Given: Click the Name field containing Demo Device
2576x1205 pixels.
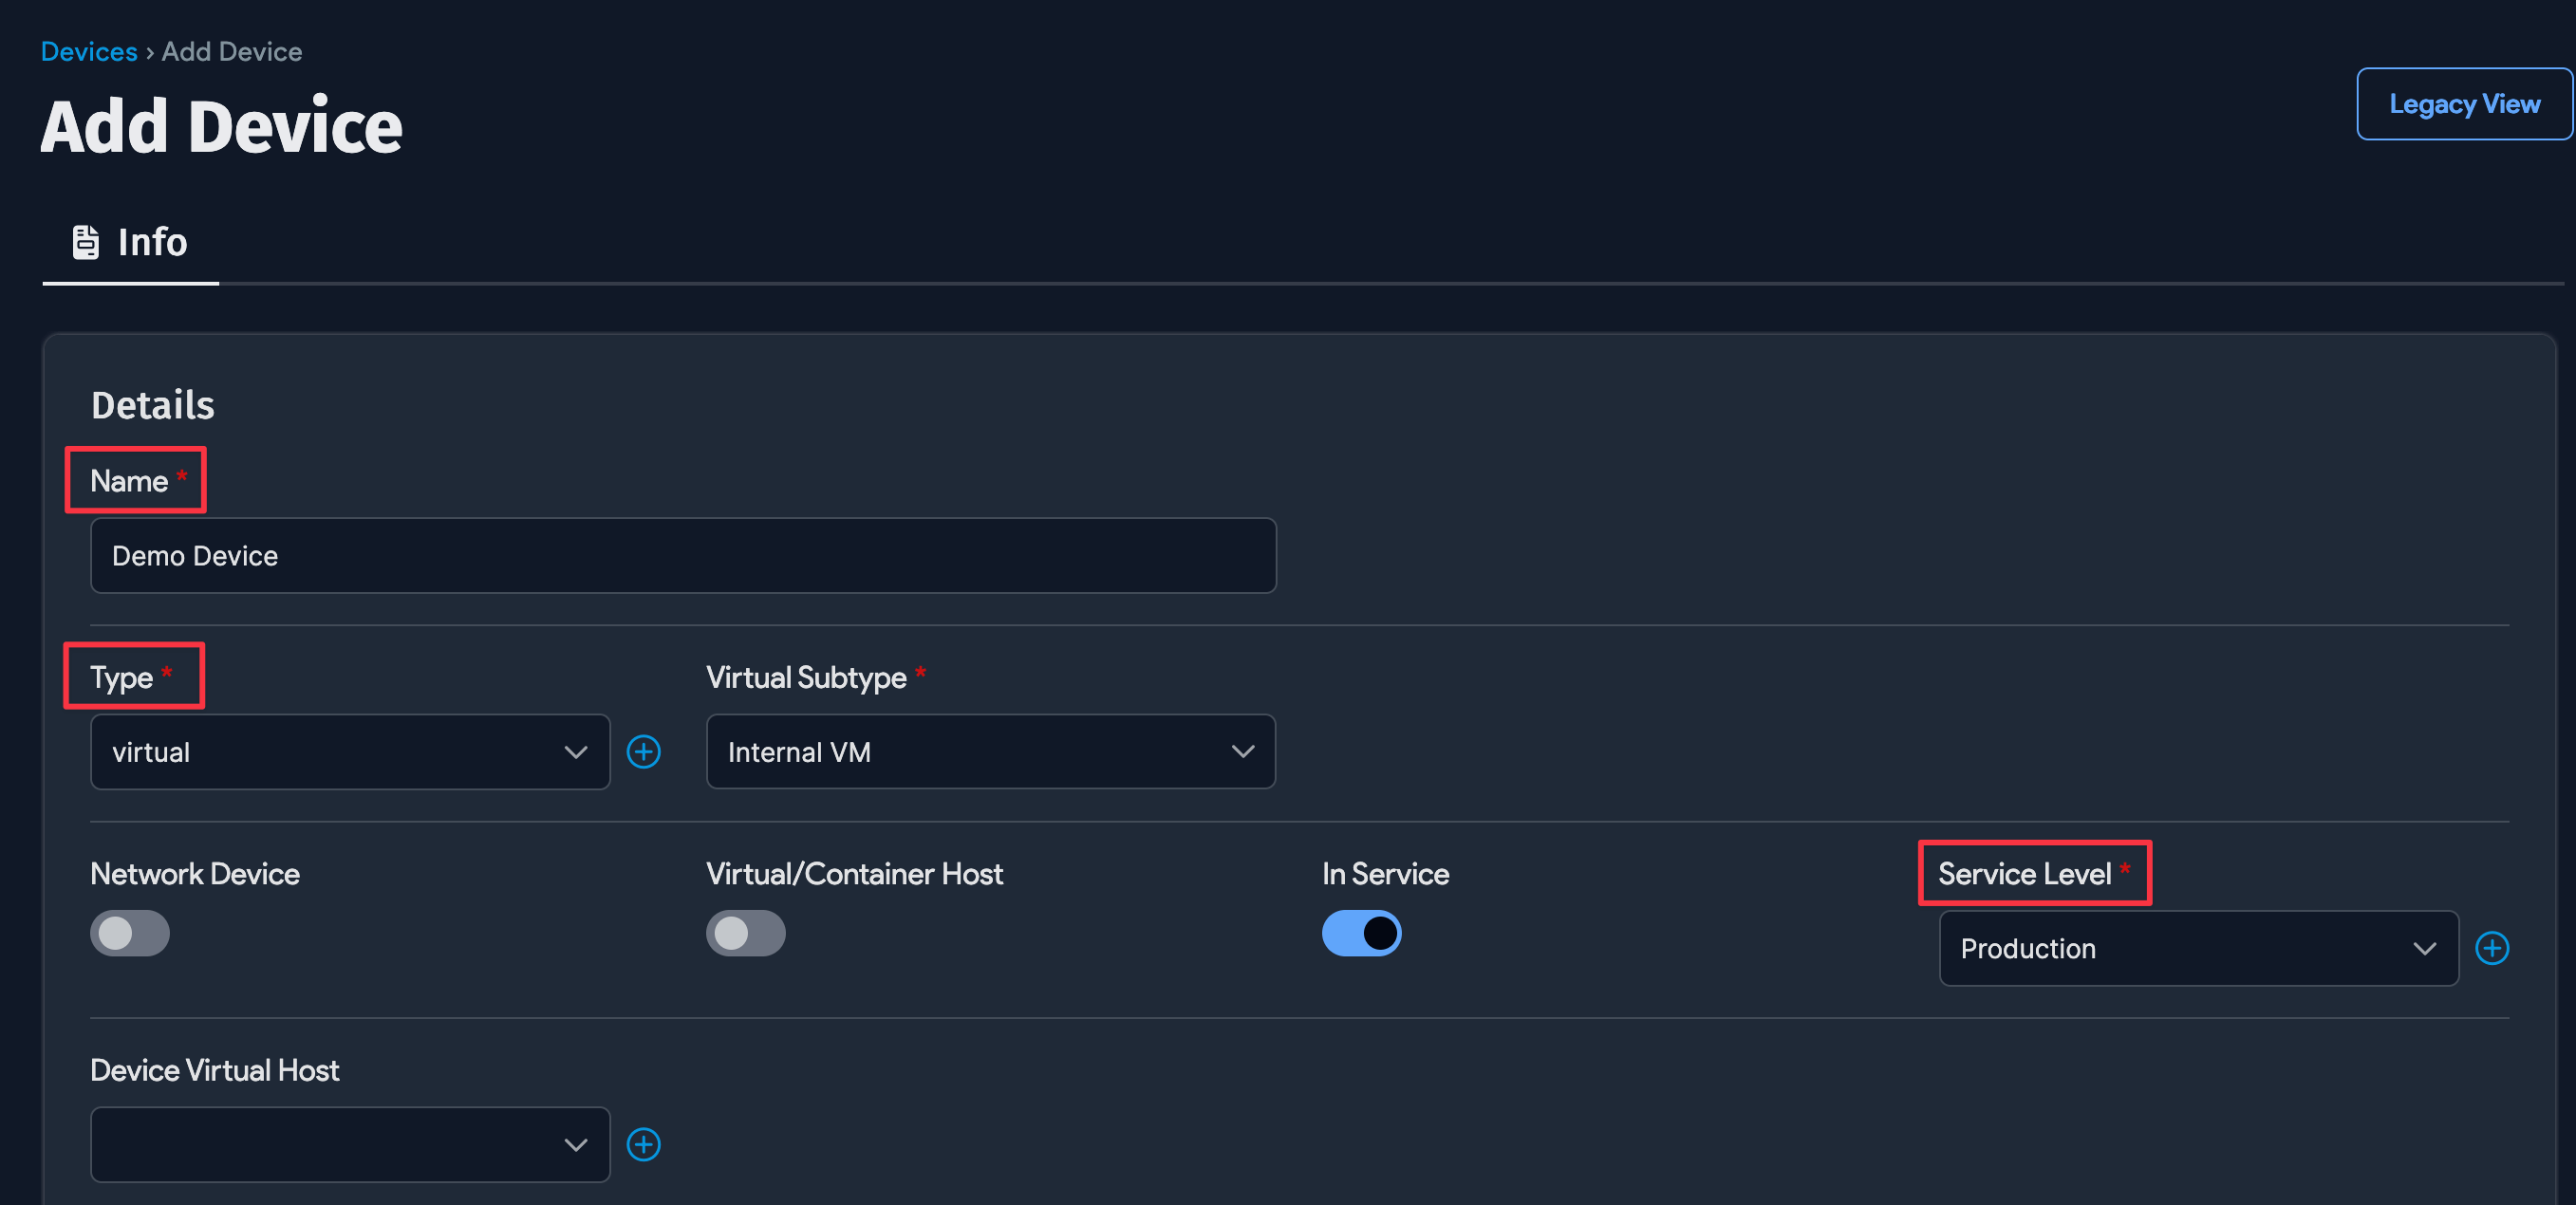Looking at the screenshot, I should (x=683, y=555).
